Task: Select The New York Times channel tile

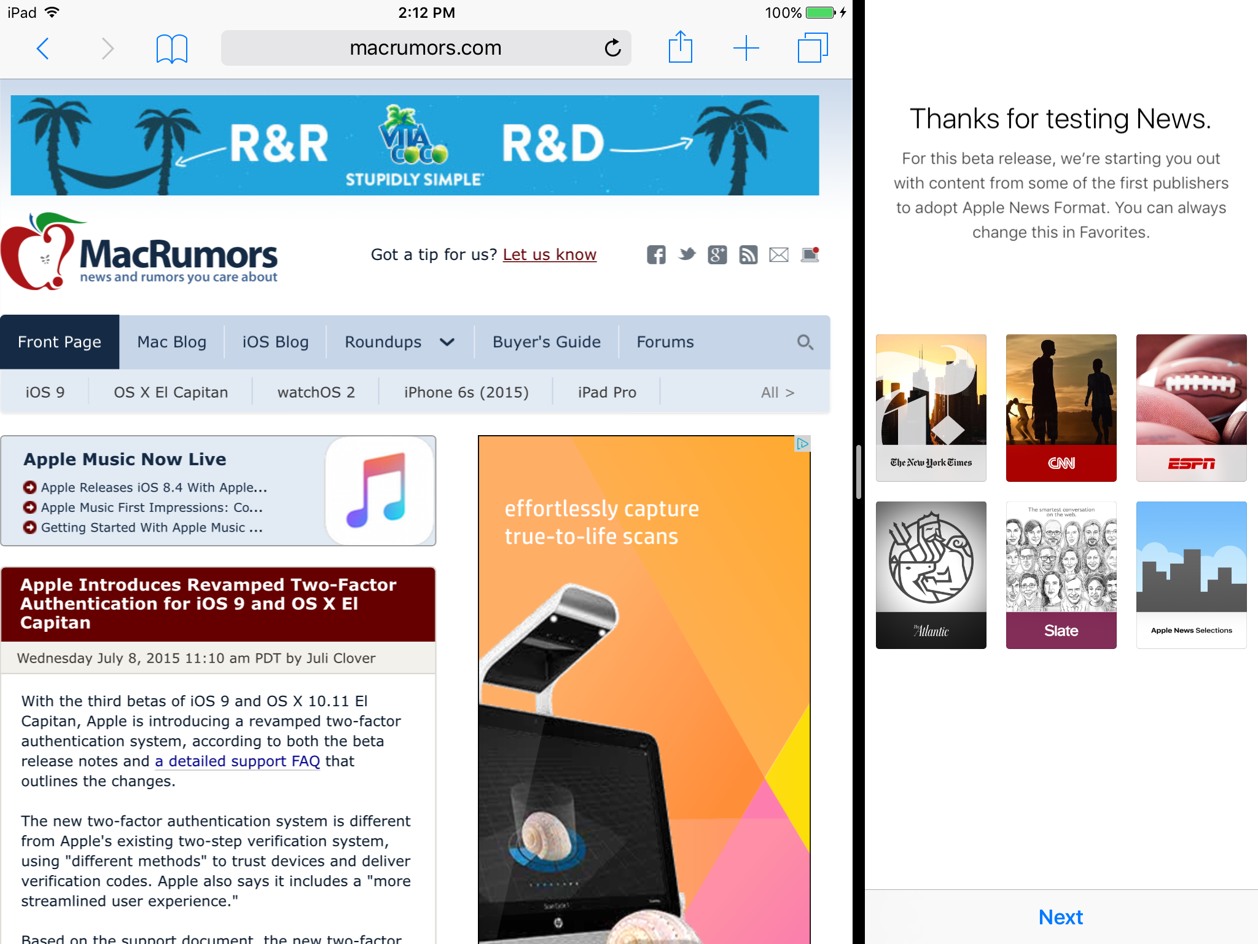Action: 931,408
